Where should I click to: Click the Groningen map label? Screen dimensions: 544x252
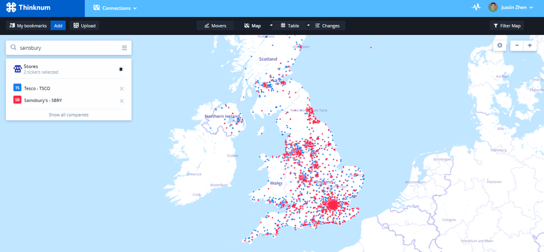click(443, 159)
